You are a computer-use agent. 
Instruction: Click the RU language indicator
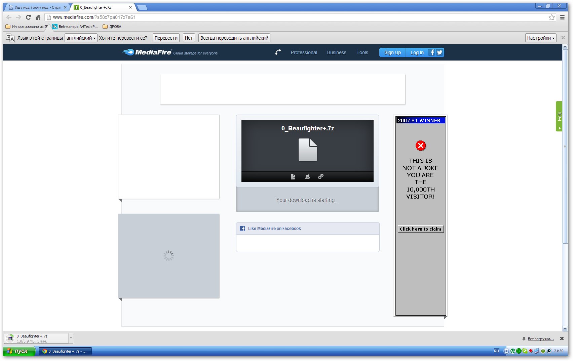496,351
